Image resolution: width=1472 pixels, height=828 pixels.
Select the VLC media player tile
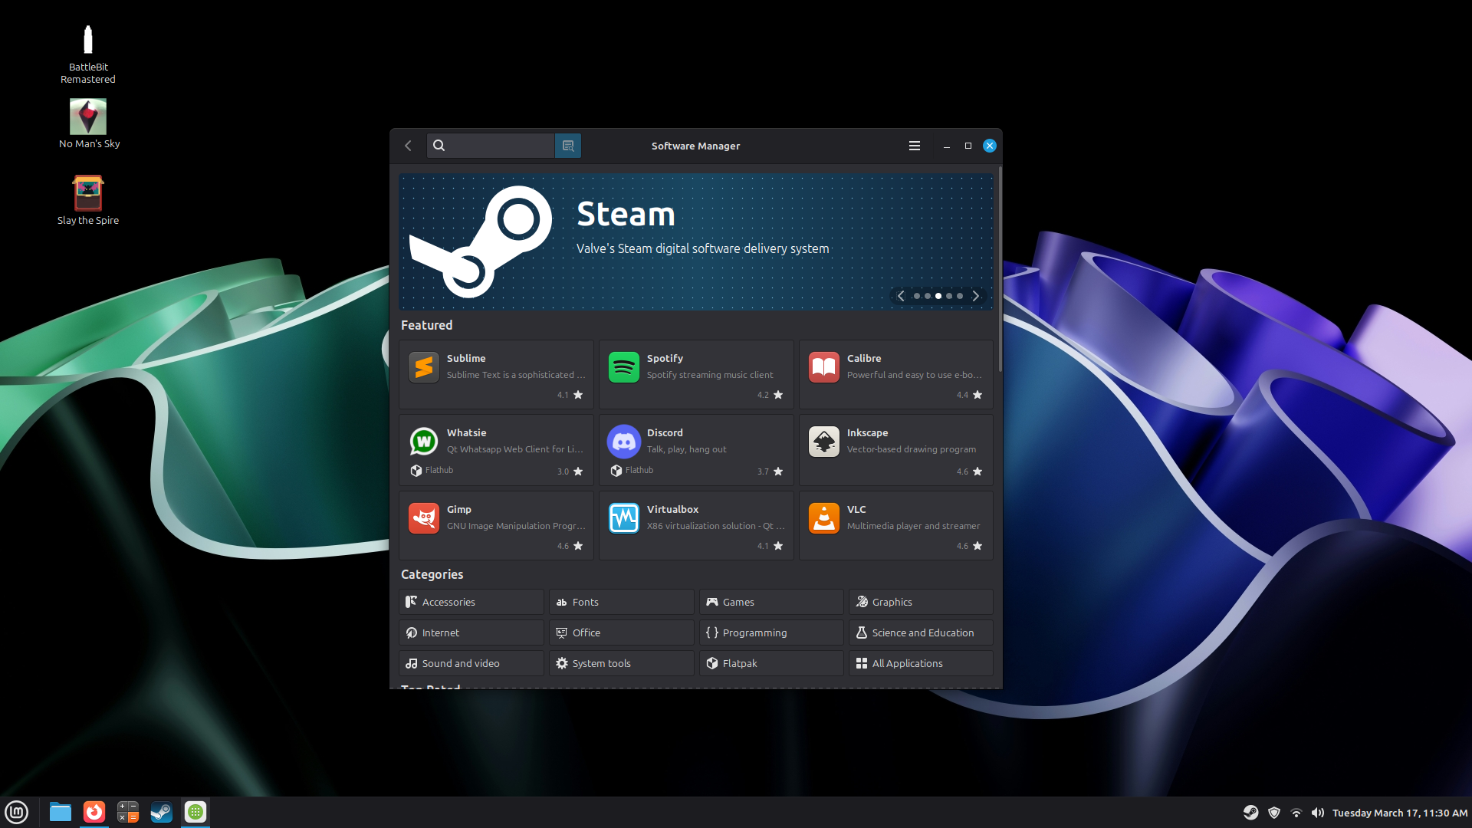pos(895,526)
